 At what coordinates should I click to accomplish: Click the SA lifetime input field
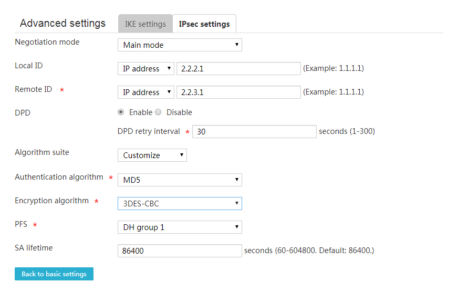pos(180,251)
